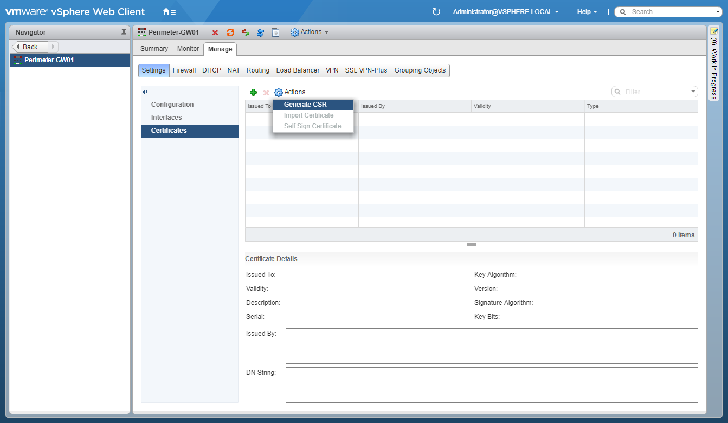The height and width of the screenshot is (423, 728).
Task: Select Perimeter-GW01 in the Navigator
Action: [49, 60]
